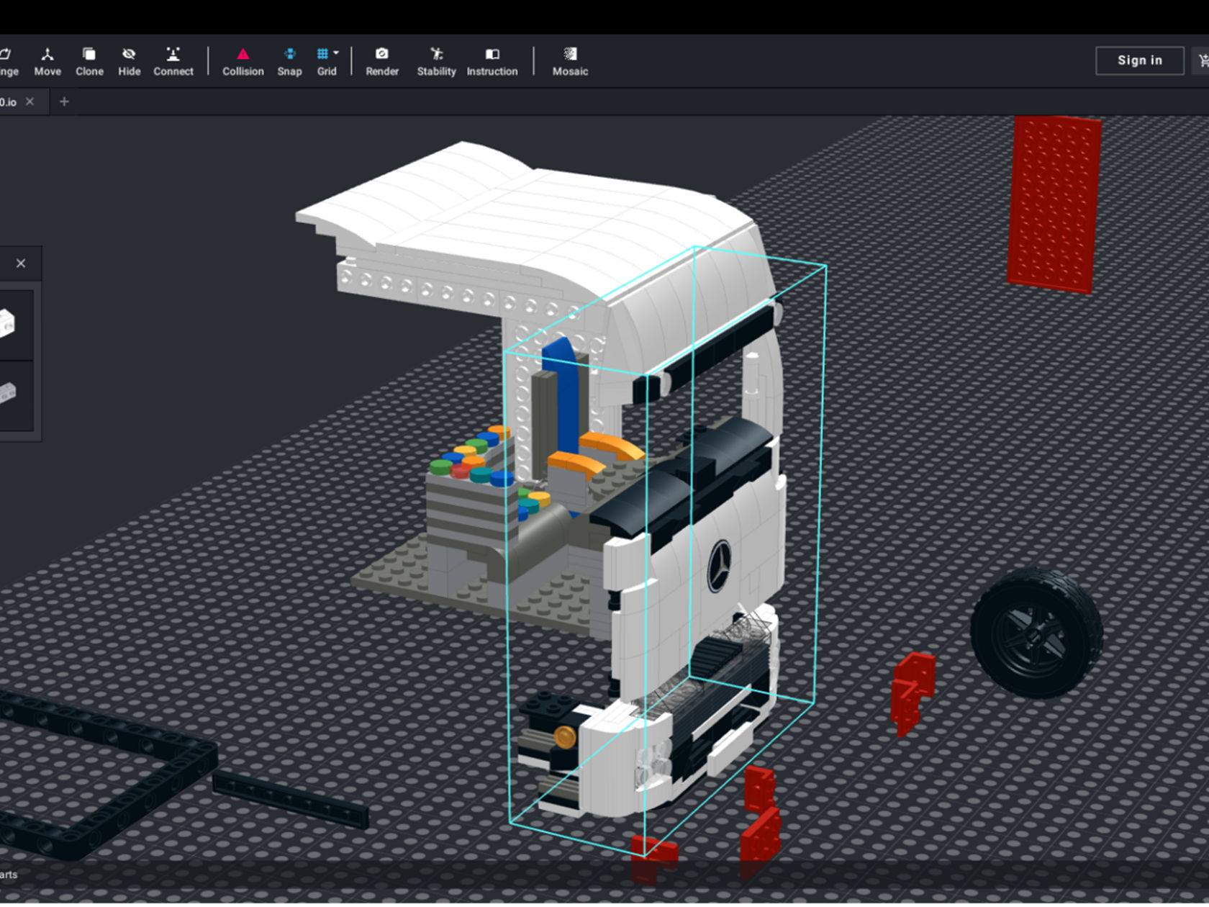Image resolution: width=1209 pixels, height=907 pixels.
Task: Open the add-to-cart icon
Action: [x=1203, y=60]
